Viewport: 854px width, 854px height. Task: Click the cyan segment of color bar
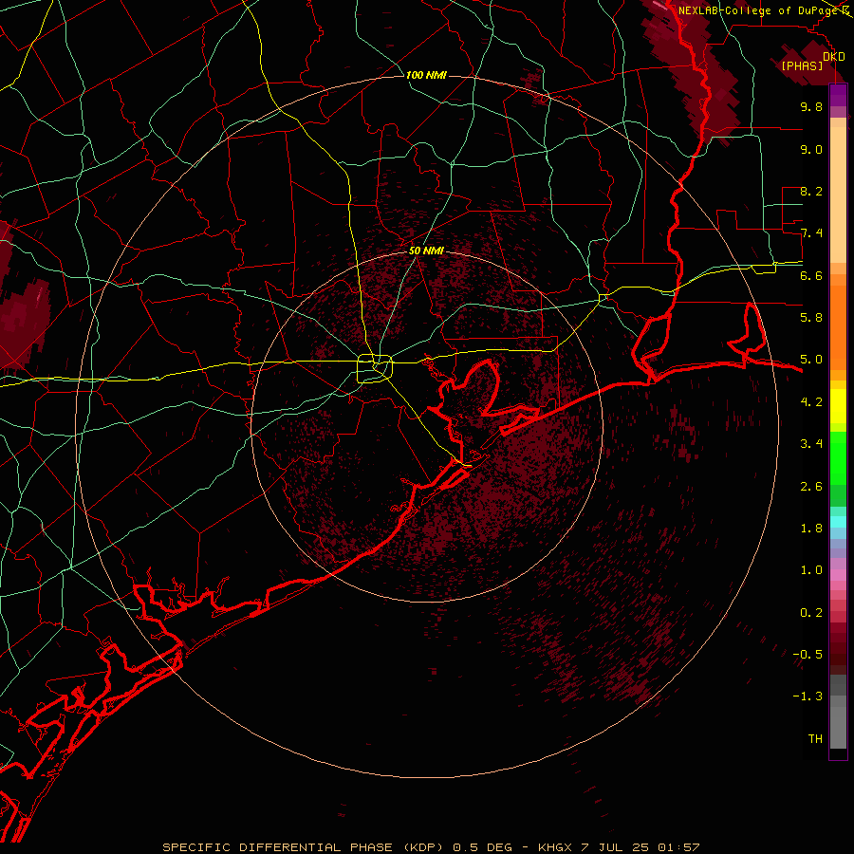click(838, 522)
